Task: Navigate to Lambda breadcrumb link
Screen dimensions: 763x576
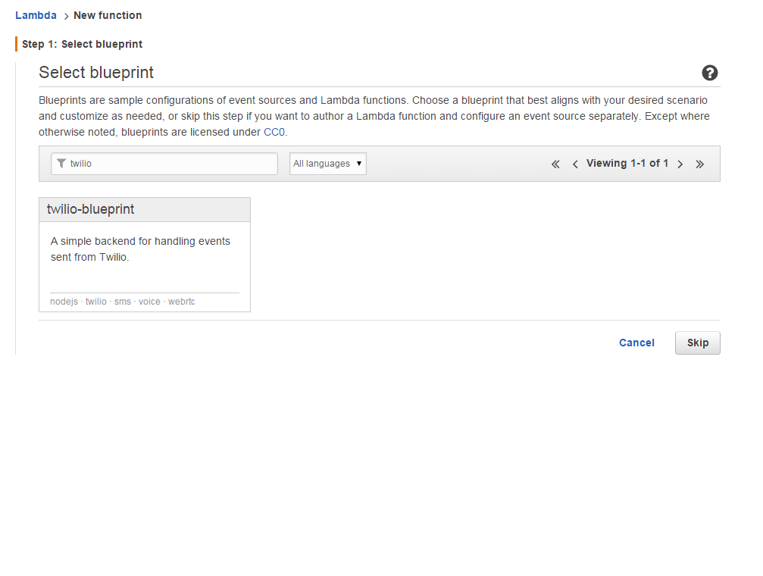Action: coord(36,15)
